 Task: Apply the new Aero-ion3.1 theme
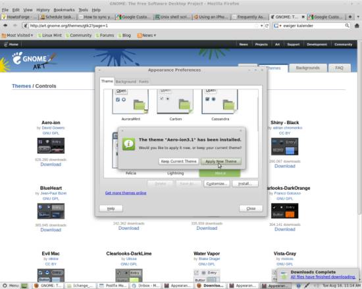pos(221,162)
